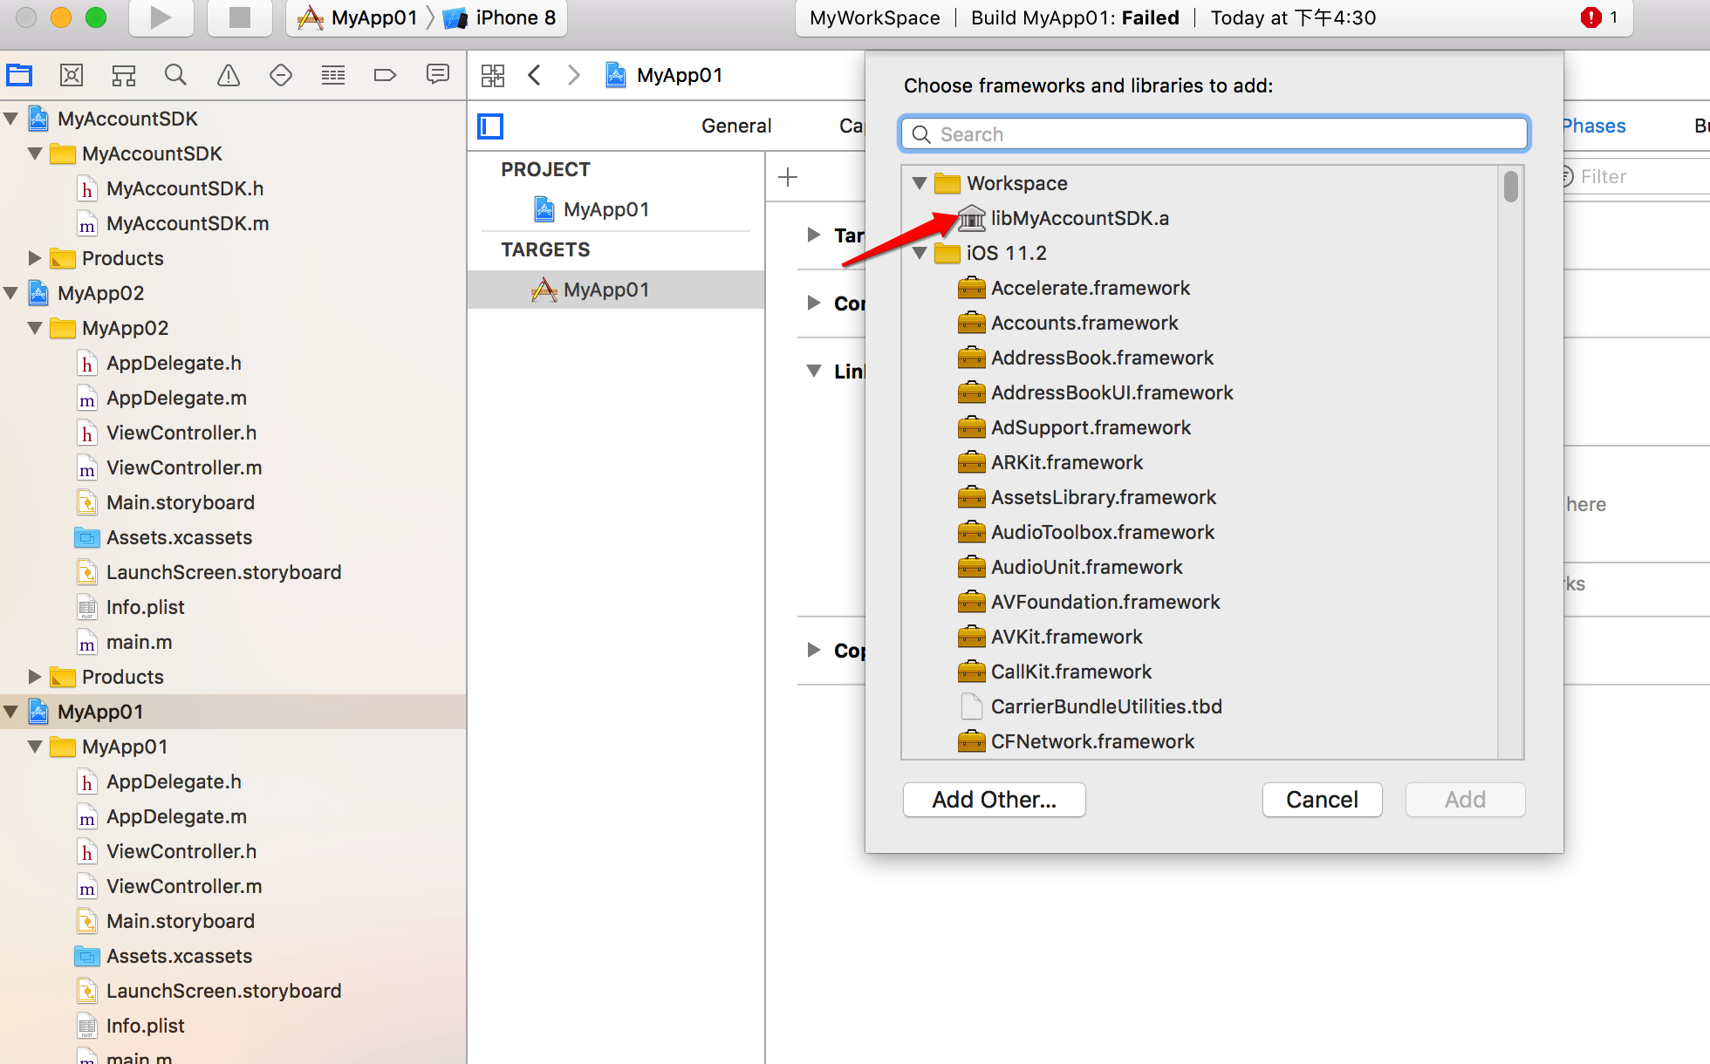This screenshot has width=1710, height=1064.
Task: Select AudioToolbox.framework entry
Action: tap(1085, 532)
